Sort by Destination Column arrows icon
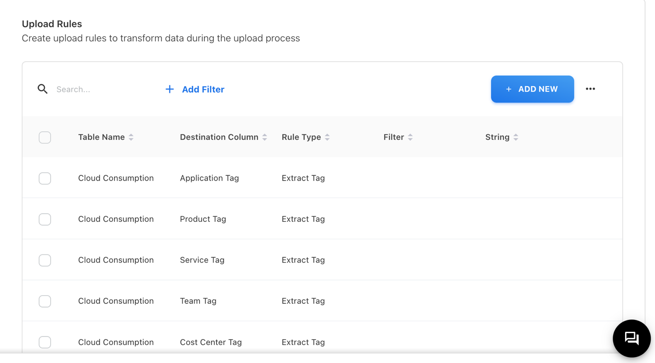 tap(265, 137)
